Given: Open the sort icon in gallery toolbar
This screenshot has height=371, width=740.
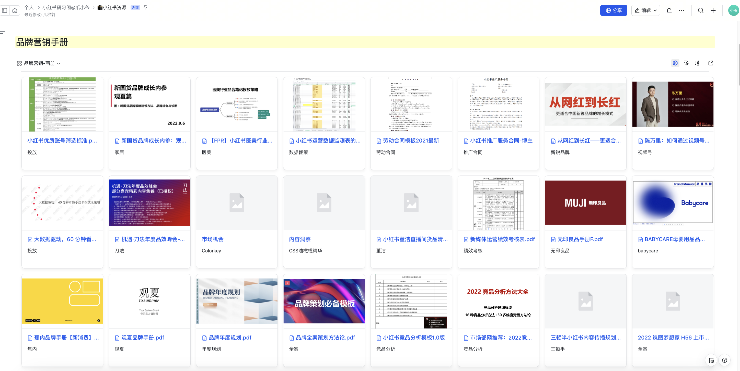Looking at the screenshot, I should point(697,63).
